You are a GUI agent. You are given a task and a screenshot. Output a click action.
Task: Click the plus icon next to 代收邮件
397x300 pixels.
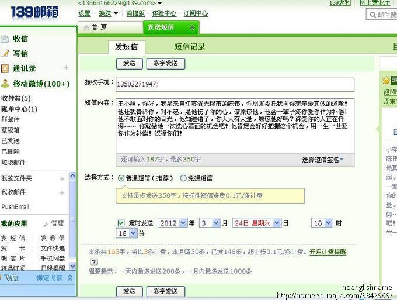coord(62,193)
